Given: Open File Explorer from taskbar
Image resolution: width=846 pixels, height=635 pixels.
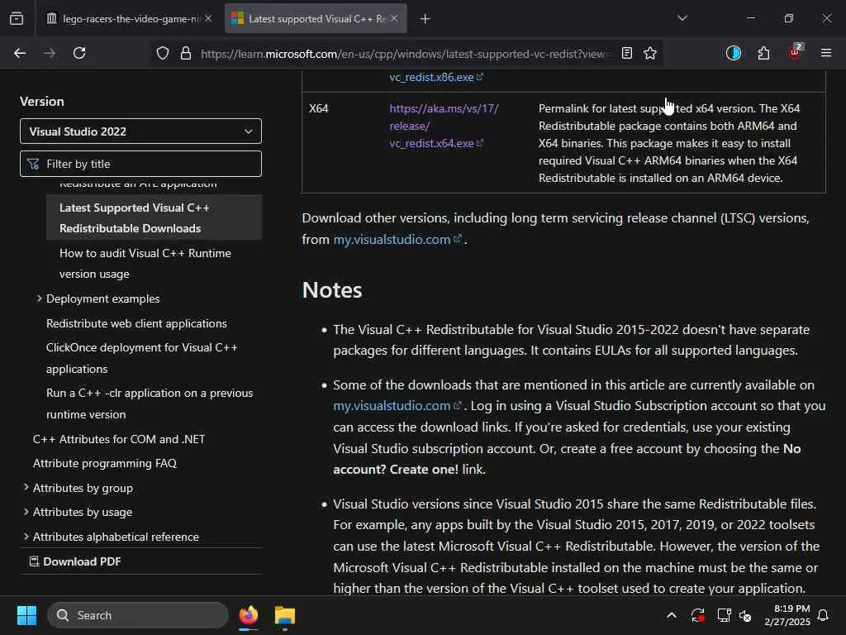Looking at the screenshot, I should pyautogui.click(x=285, y=615).
